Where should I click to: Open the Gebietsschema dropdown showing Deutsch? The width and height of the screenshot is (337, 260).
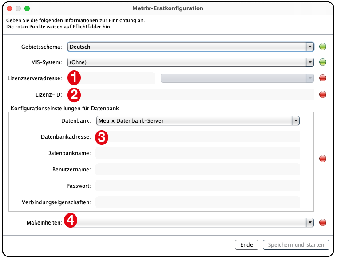click(190, 47)
